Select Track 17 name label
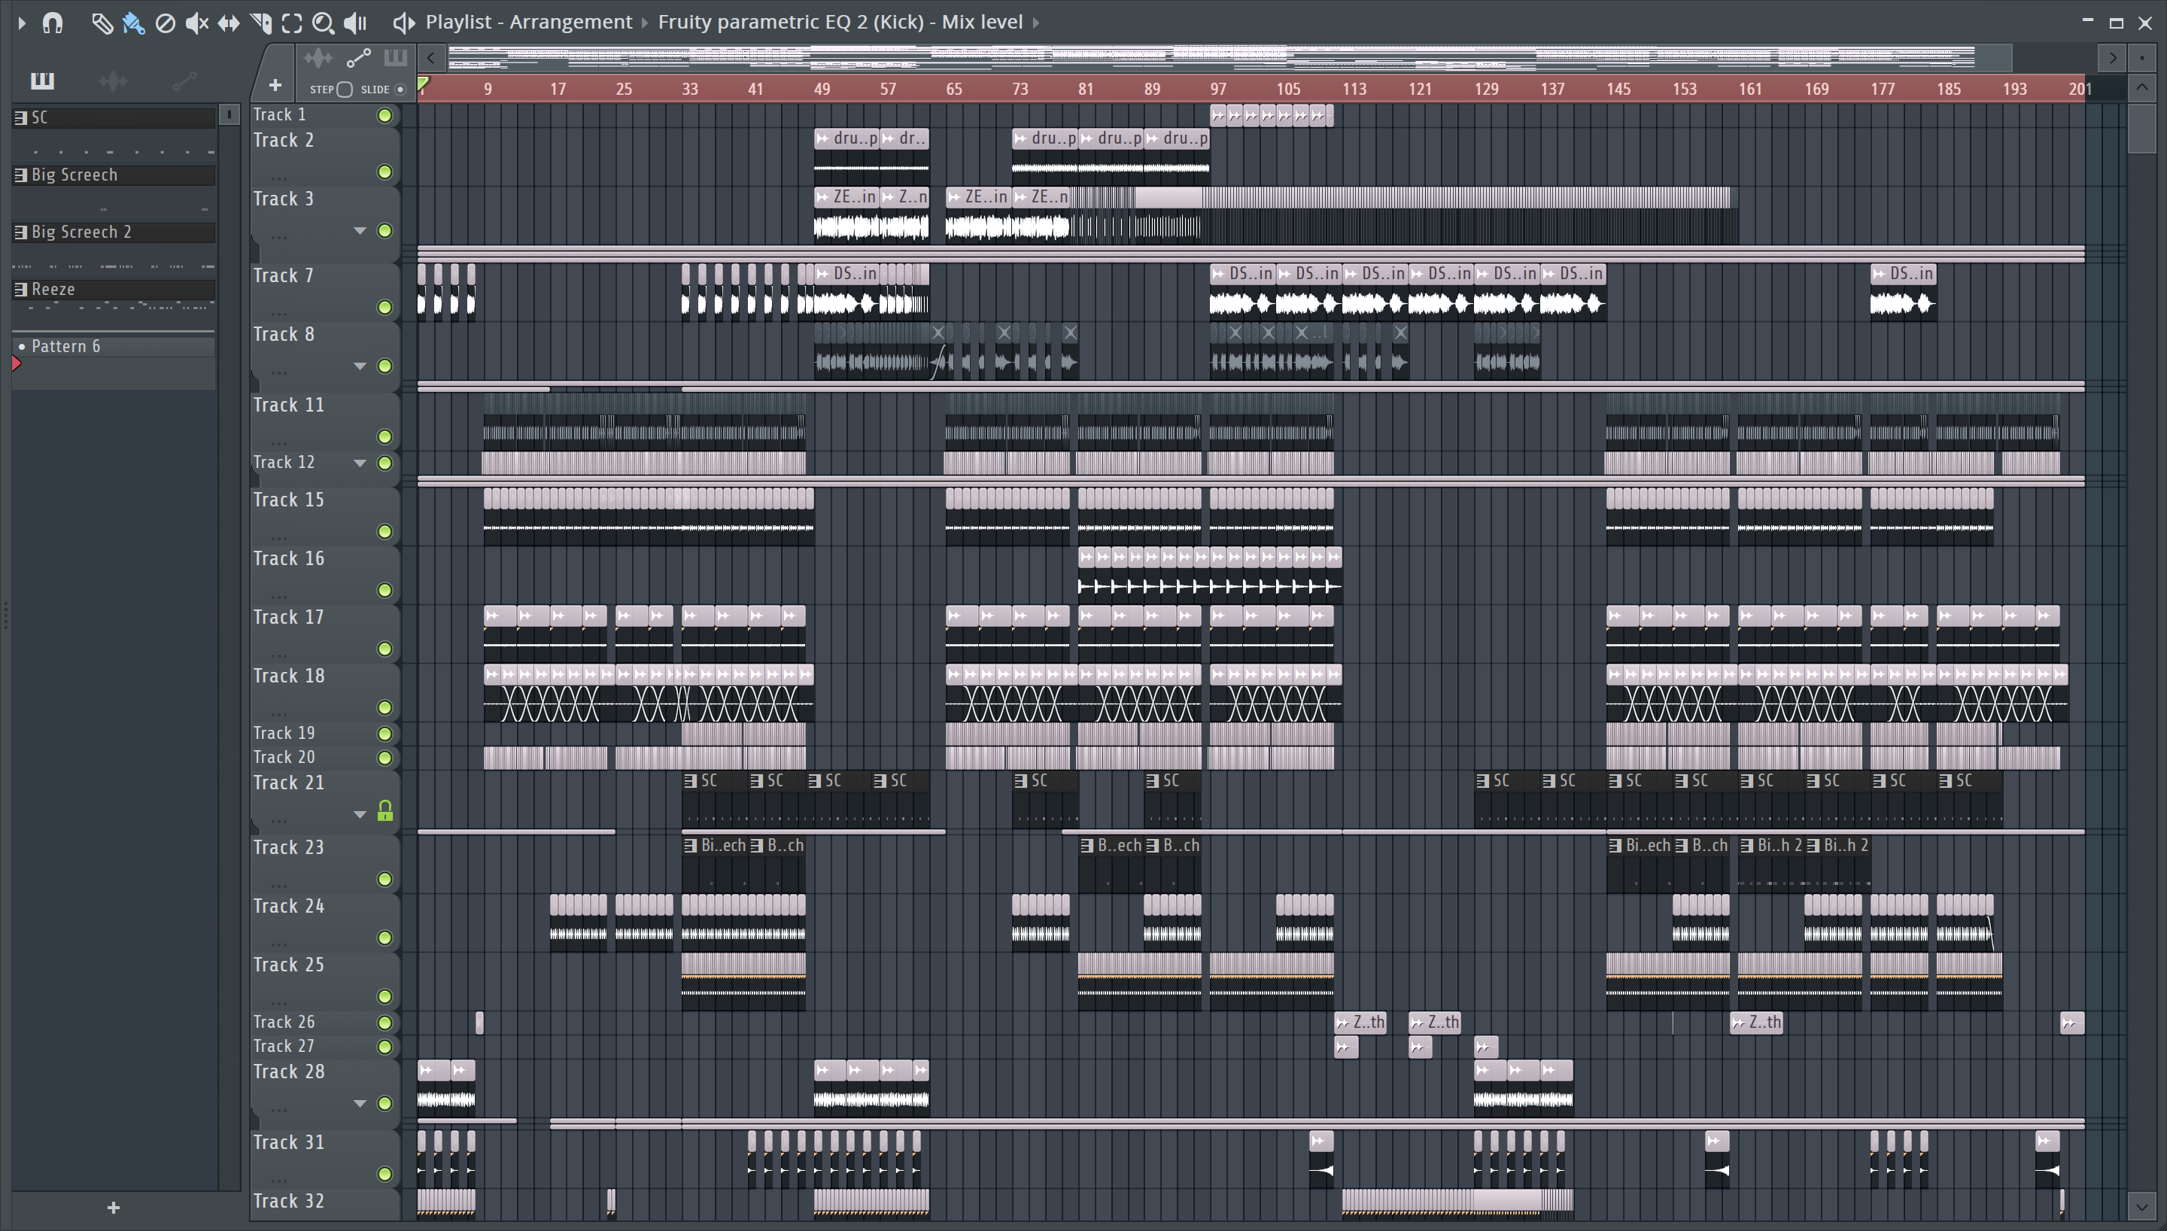 [x=288, y=617]
